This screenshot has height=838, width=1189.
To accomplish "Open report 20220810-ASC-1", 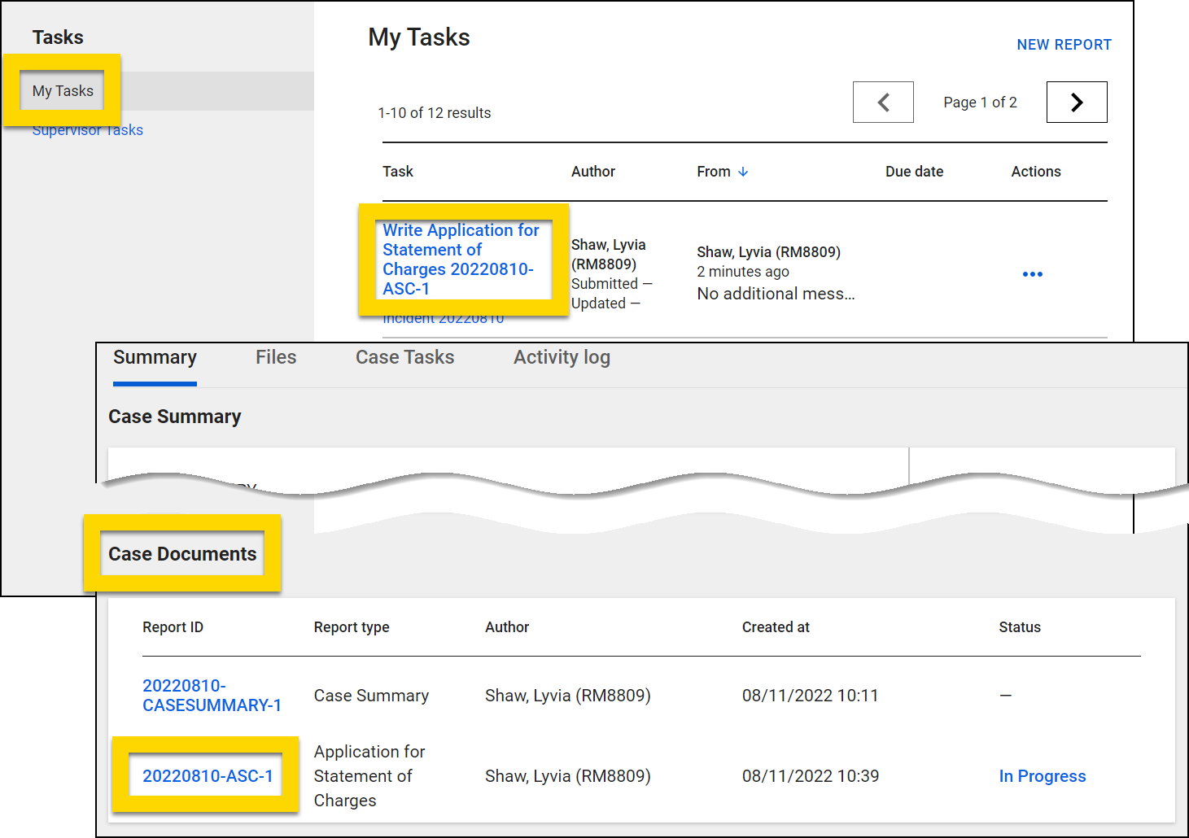I will click(209, 775).
